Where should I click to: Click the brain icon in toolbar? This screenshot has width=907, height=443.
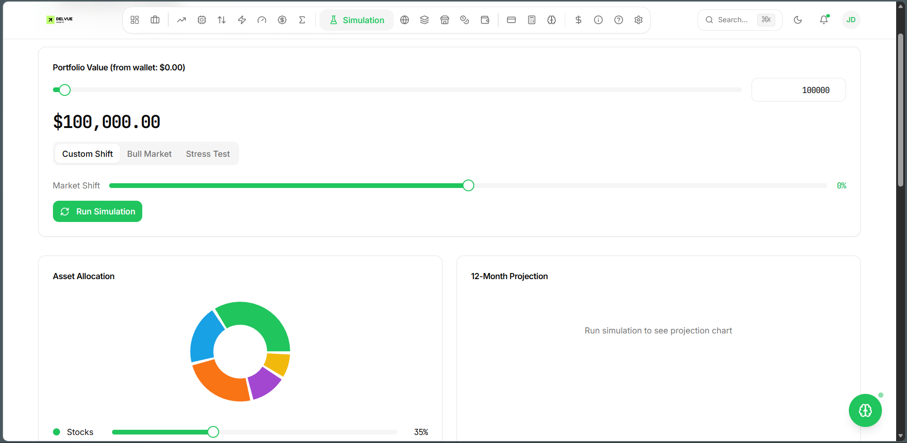point(552,20)
